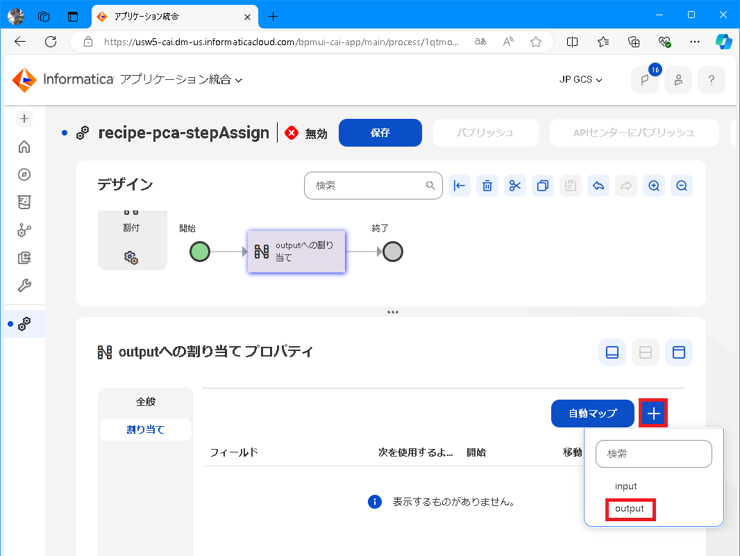Select the open process gears icon in sidebar
Image resolution: width=740 pixels, height=556 pixels.
24,324
